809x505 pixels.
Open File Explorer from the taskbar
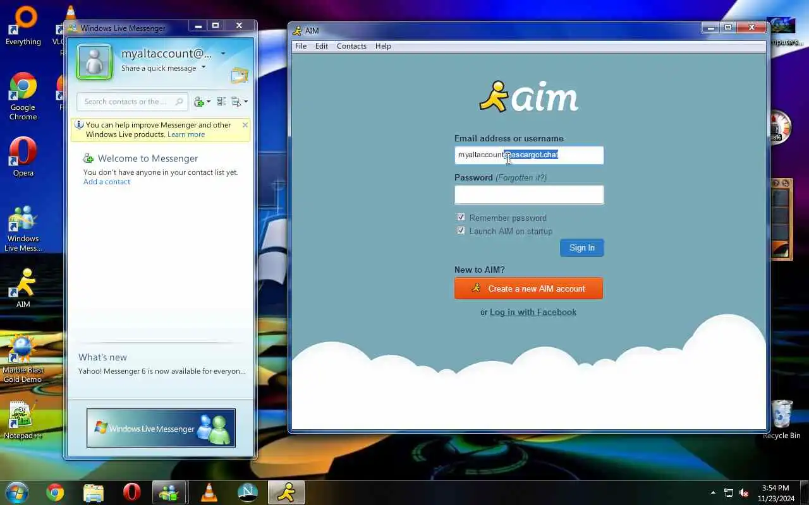94,492
